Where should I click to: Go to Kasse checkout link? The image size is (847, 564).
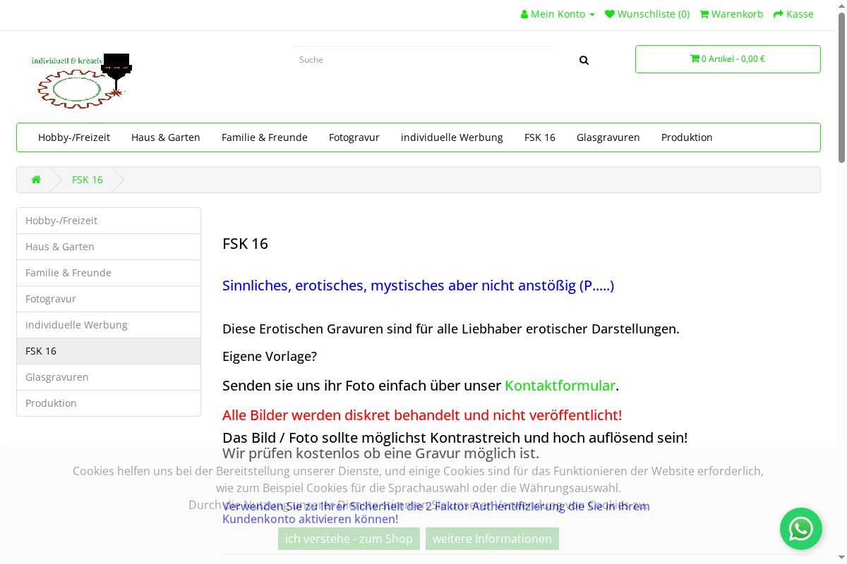(793, 14)
